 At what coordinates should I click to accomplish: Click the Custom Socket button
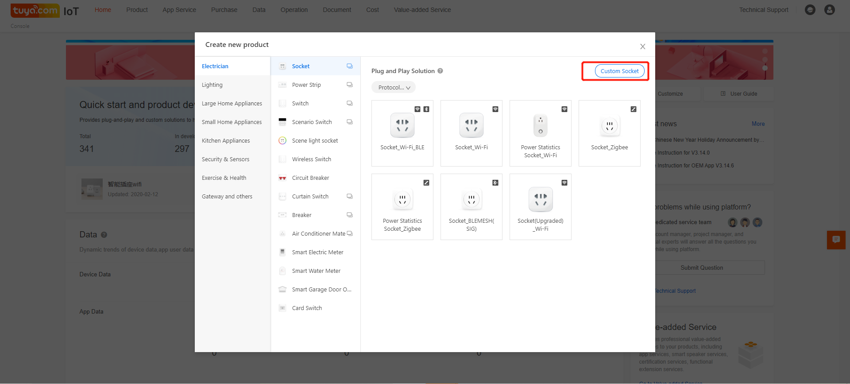pyautogui.click(x=619, y=71)
